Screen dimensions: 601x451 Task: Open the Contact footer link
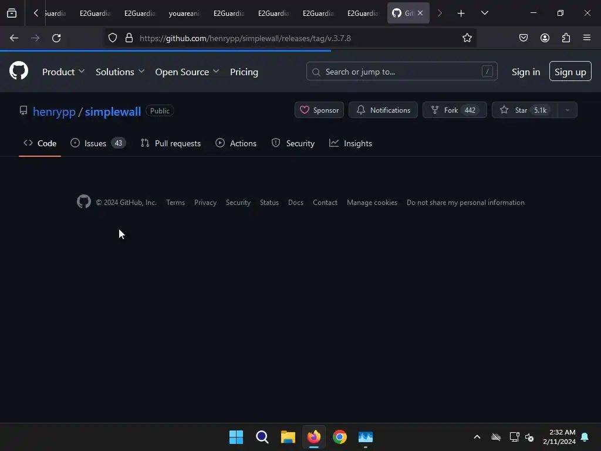[325, 203]
